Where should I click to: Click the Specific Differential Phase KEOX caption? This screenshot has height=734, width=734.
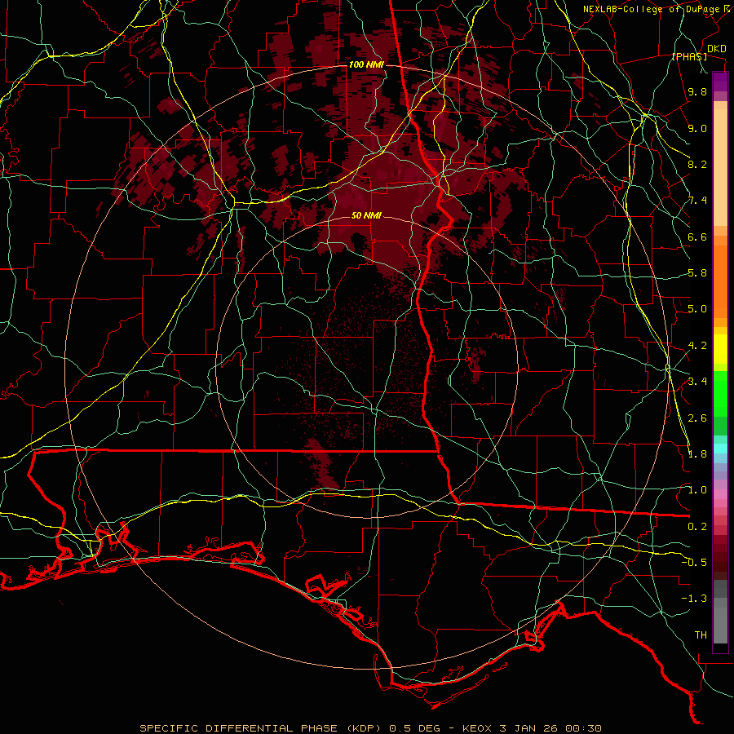(x=370, y=728)
